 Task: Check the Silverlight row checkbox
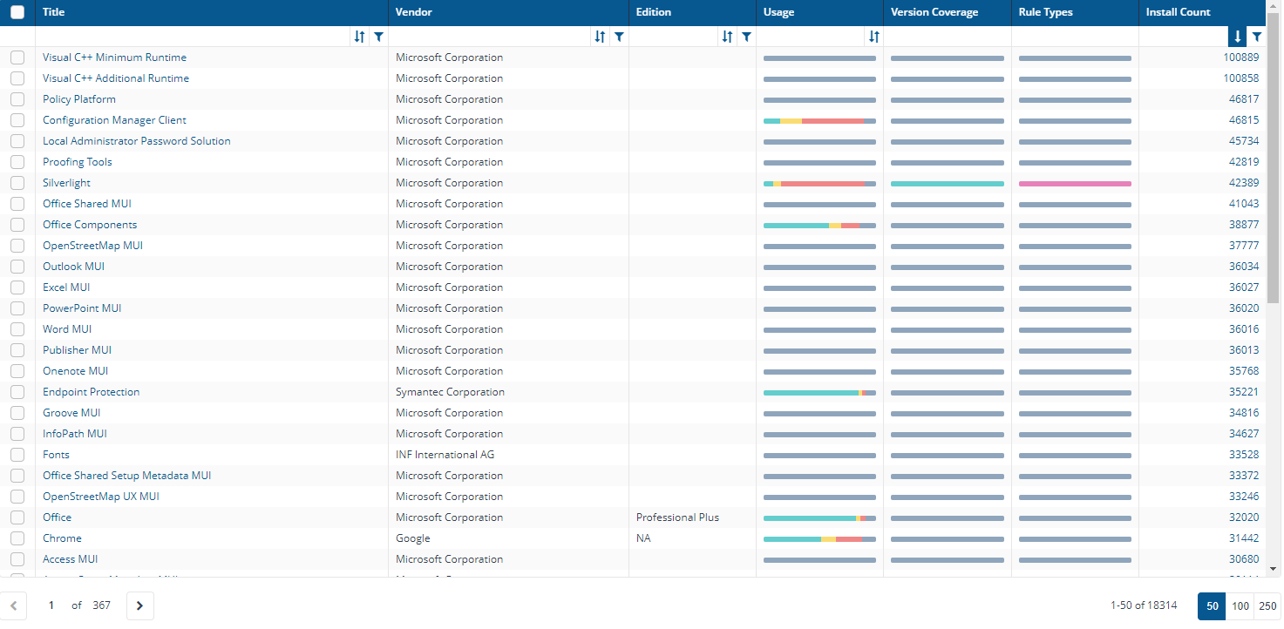click(17, 183)
